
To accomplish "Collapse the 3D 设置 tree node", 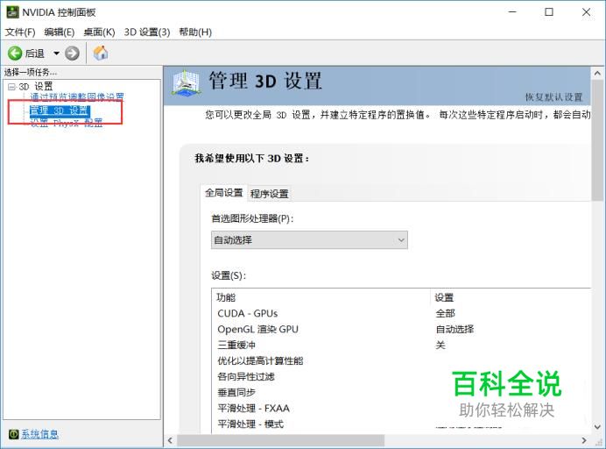I will (11, 87).
